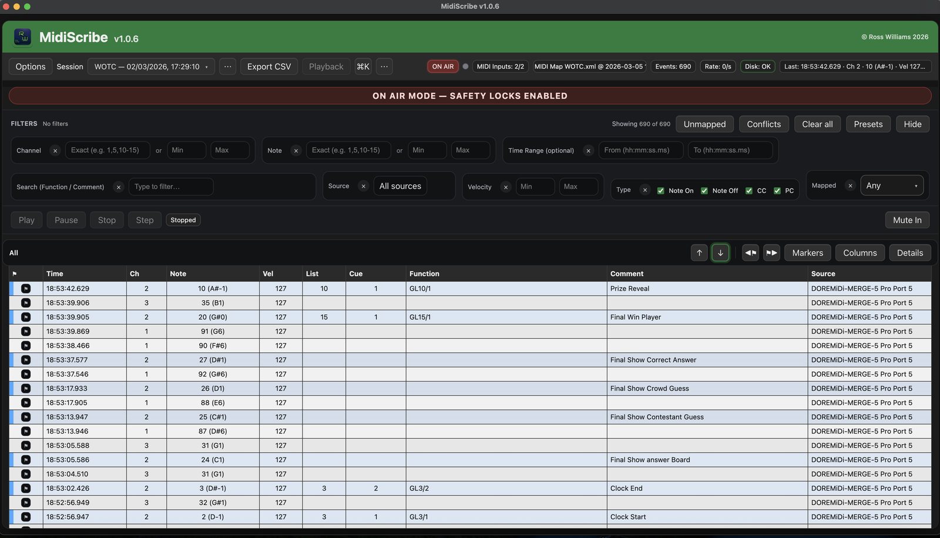Image resolution: width=940 pixels, height=538 pixels.
Task: Toggle the CC type checkbox
Action: 749,190
